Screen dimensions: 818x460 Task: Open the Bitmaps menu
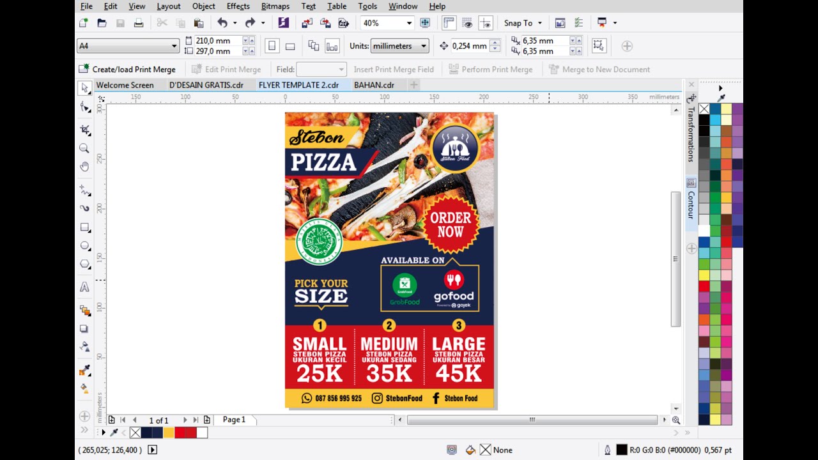click(275, 6)
